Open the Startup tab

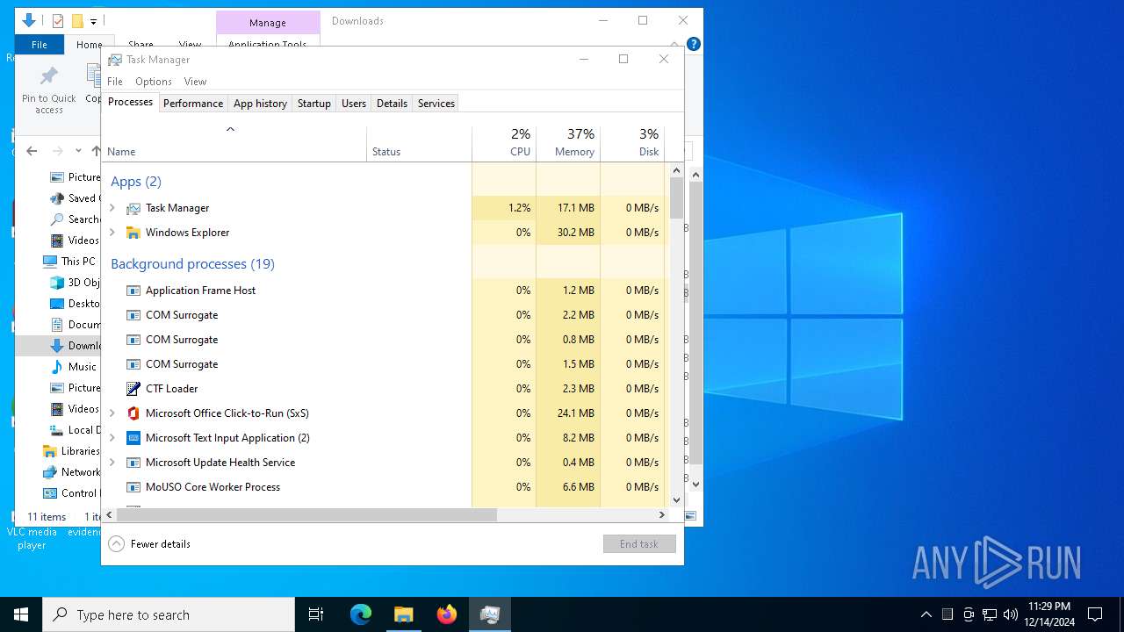[313, 103]
